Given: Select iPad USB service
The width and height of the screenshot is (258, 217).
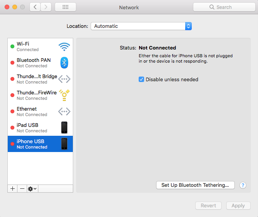Looking at the screenshot, I should [40, 128].
